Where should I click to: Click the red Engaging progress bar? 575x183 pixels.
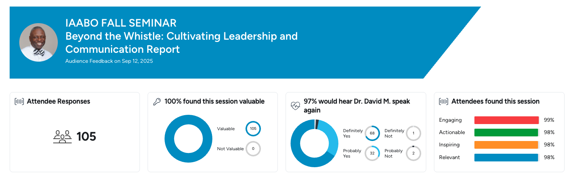pyautogui.click(x=506, y=120)
